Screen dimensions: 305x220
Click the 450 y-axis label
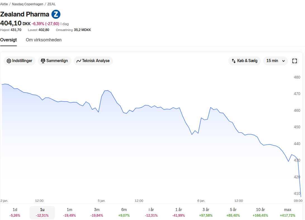297,127
